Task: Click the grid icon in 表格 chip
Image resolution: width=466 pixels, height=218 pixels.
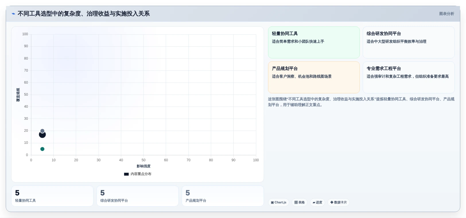Action: point(296,203)
